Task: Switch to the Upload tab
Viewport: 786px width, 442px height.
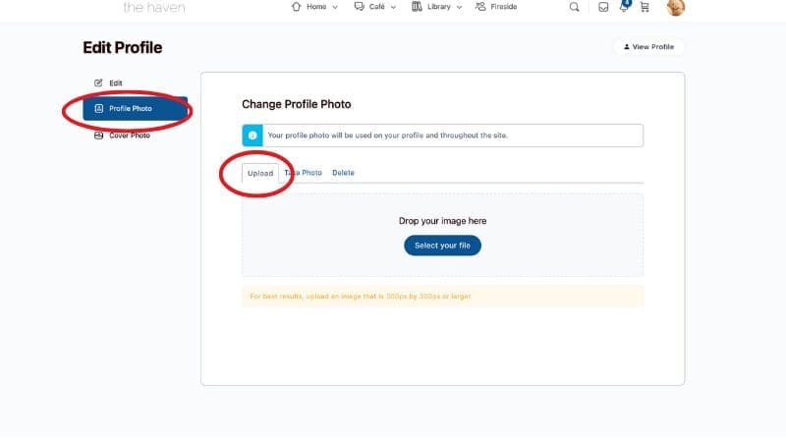Action: pyautogui.click(x=260, y=173)
